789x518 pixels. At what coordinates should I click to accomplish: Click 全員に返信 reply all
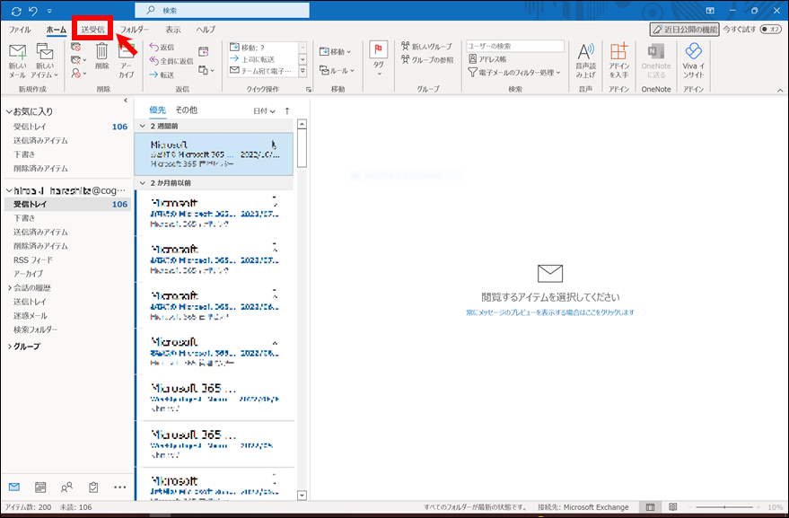(x=171, y=61)
